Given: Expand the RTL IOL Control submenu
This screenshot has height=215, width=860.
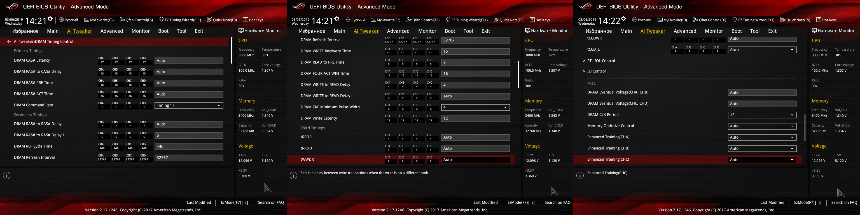Looking at the screenshot, I should (x=601, y=61).
